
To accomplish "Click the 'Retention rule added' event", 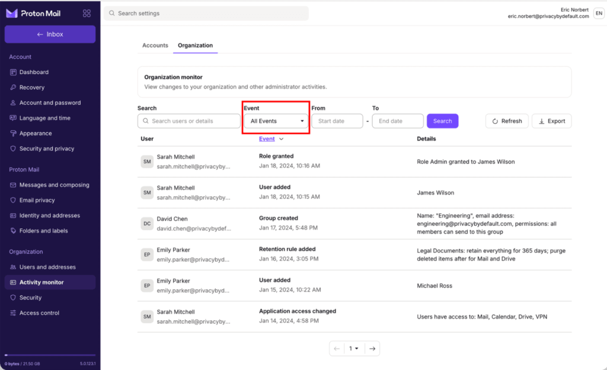I will [287, 249].
